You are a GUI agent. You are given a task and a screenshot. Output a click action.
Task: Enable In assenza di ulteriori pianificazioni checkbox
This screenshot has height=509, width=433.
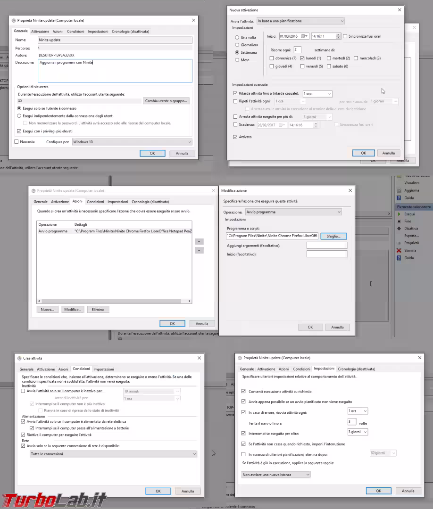(x=244, y=454)
